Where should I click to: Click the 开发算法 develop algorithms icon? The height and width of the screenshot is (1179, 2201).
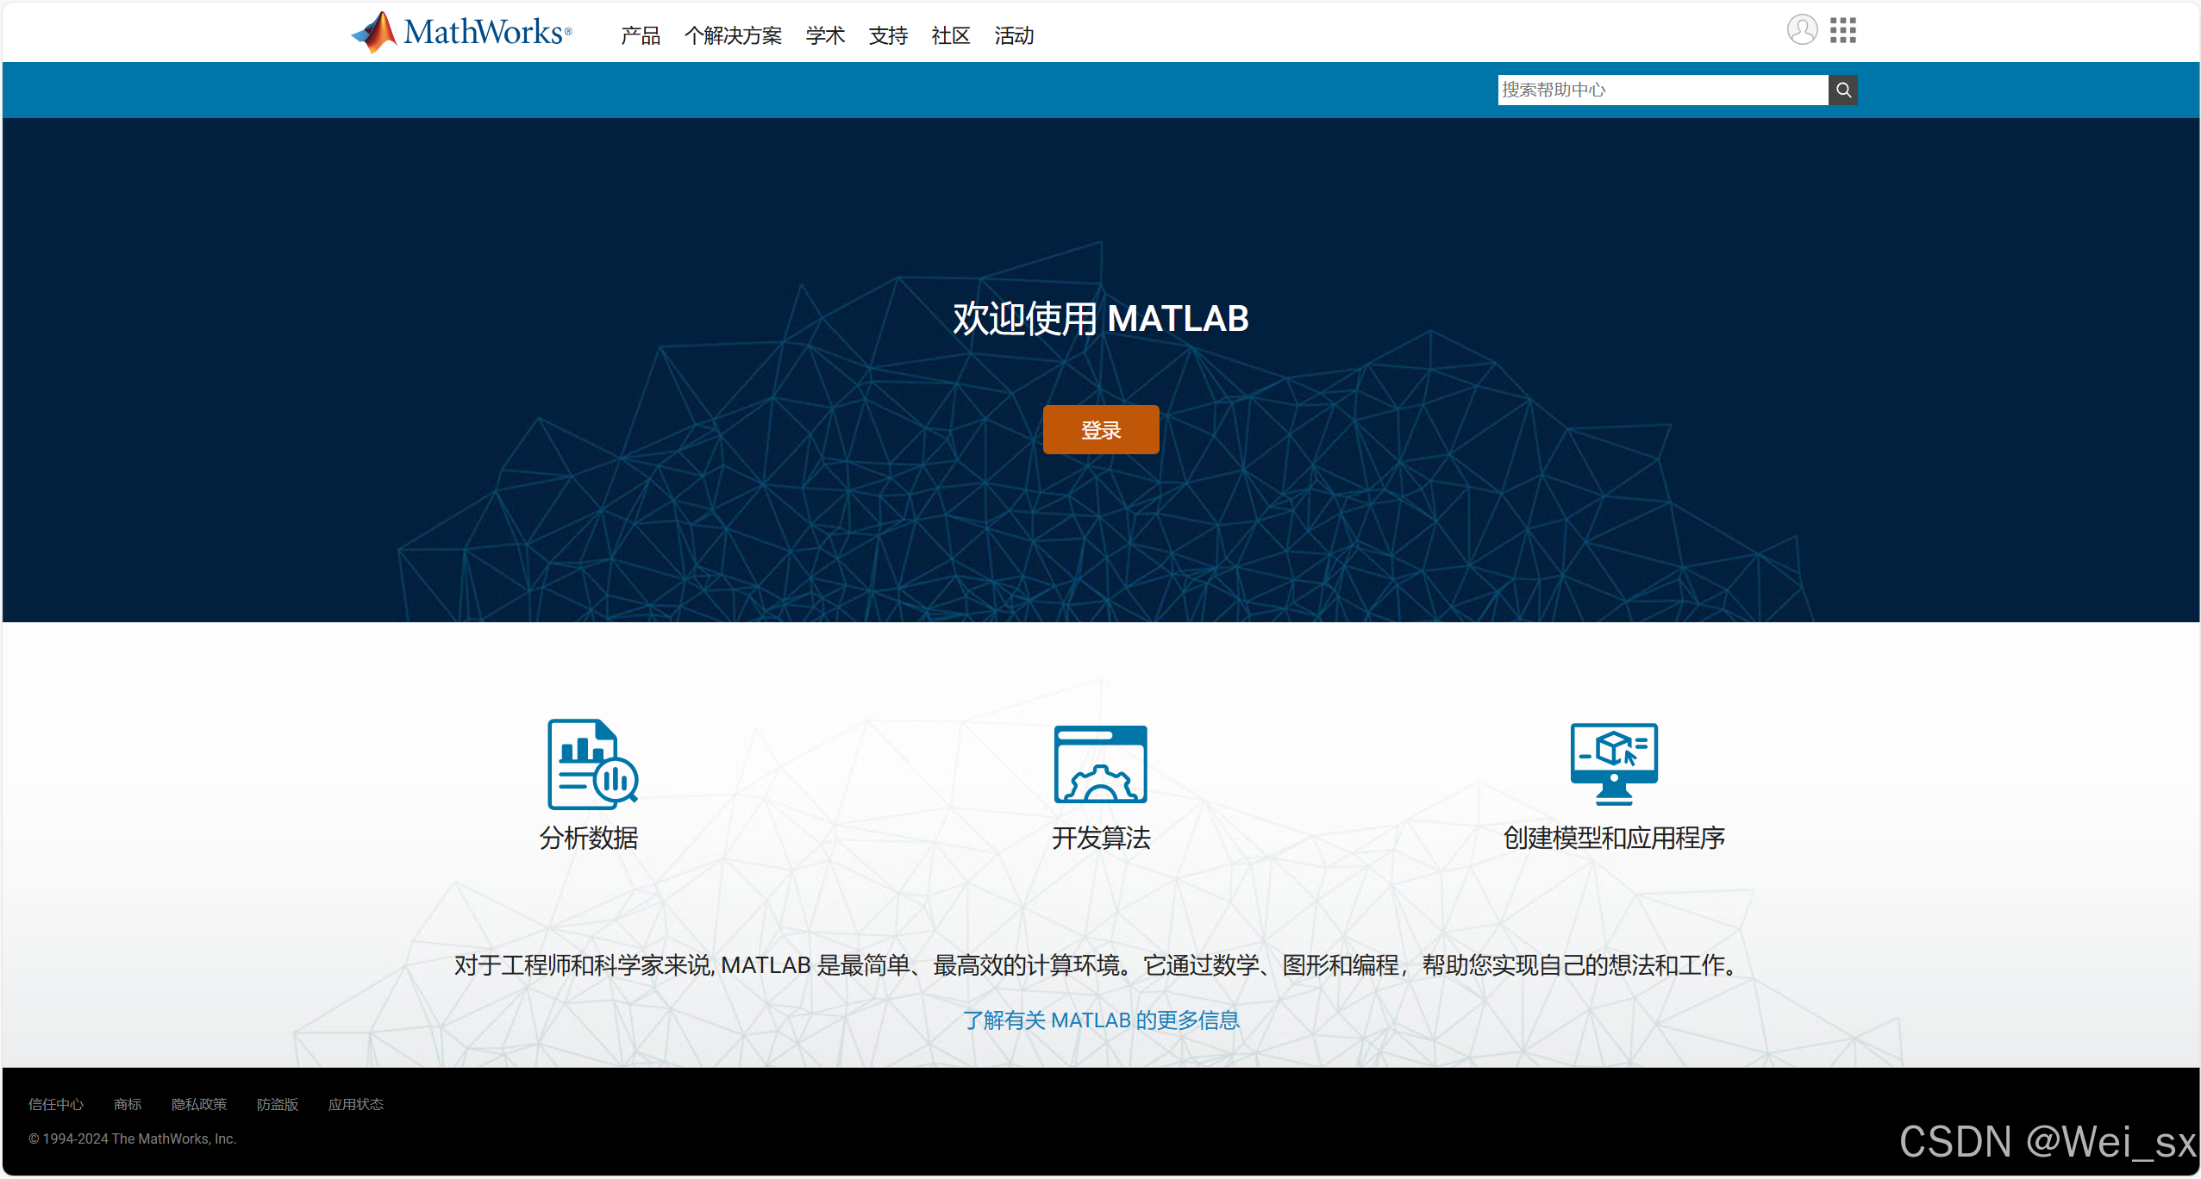pyautogui.click(x=1100, y=764)
